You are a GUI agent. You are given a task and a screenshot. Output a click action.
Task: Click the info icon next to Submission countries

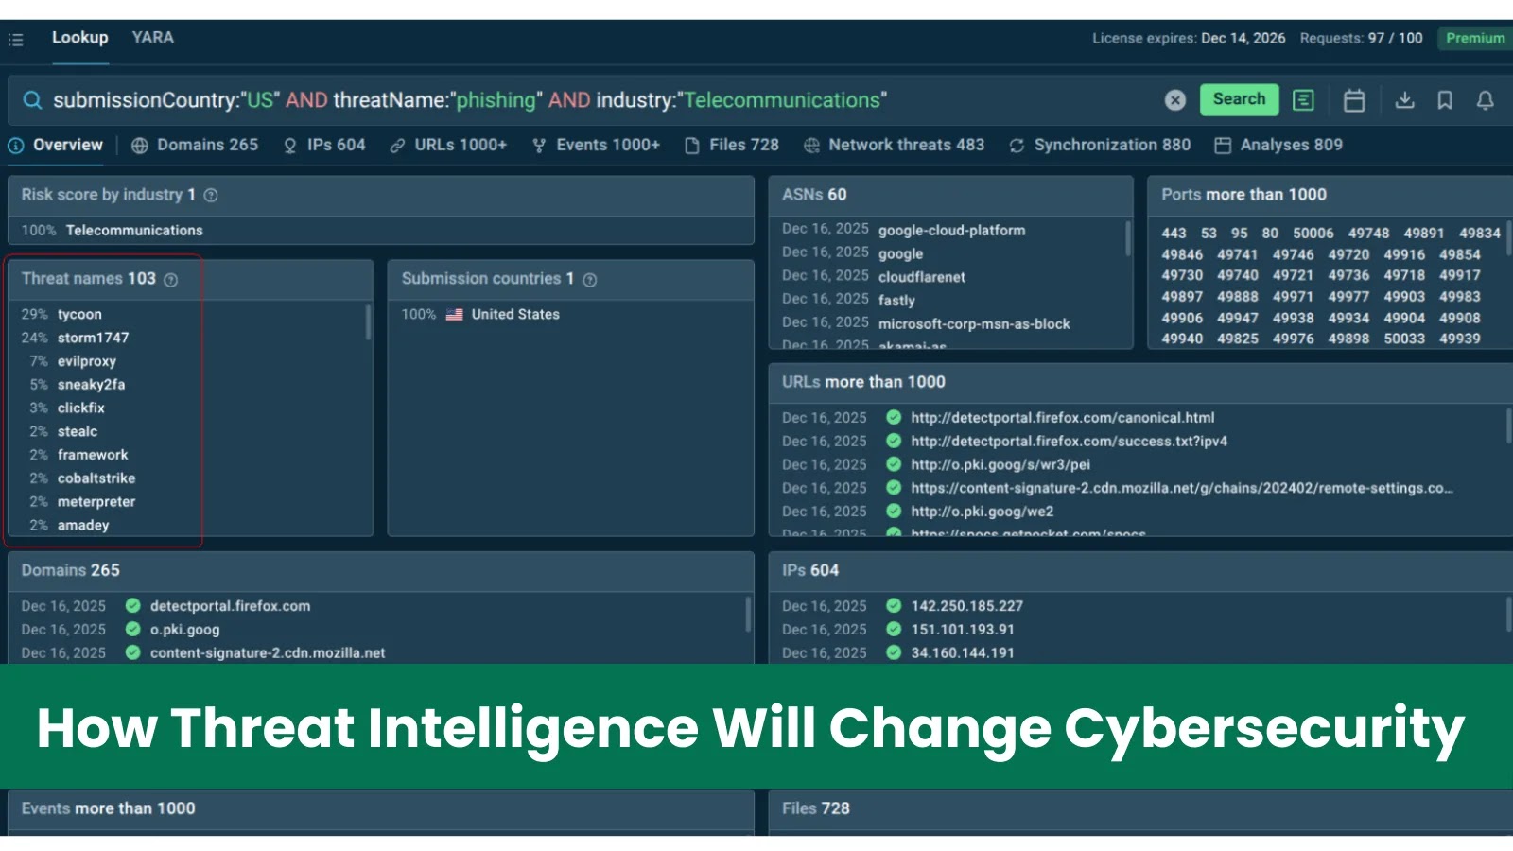pos(588,279)
